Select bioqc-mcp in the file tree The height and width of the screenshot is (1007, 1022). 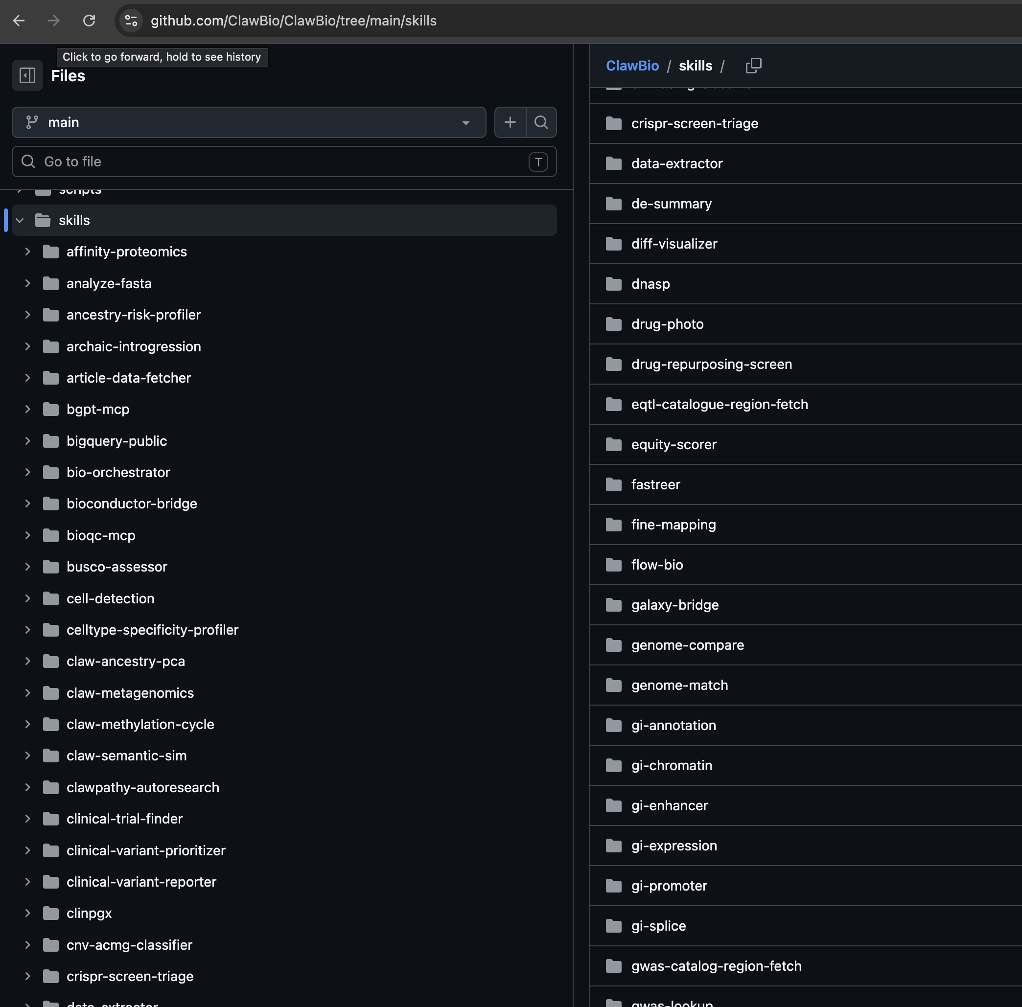pyautogui.click(x=101, y=535)
